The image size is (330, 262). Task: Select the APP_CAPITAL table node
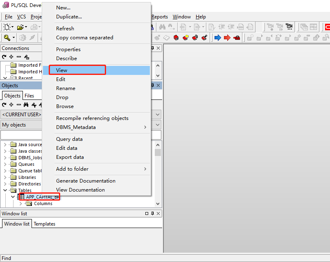click(x=42, y=197)
